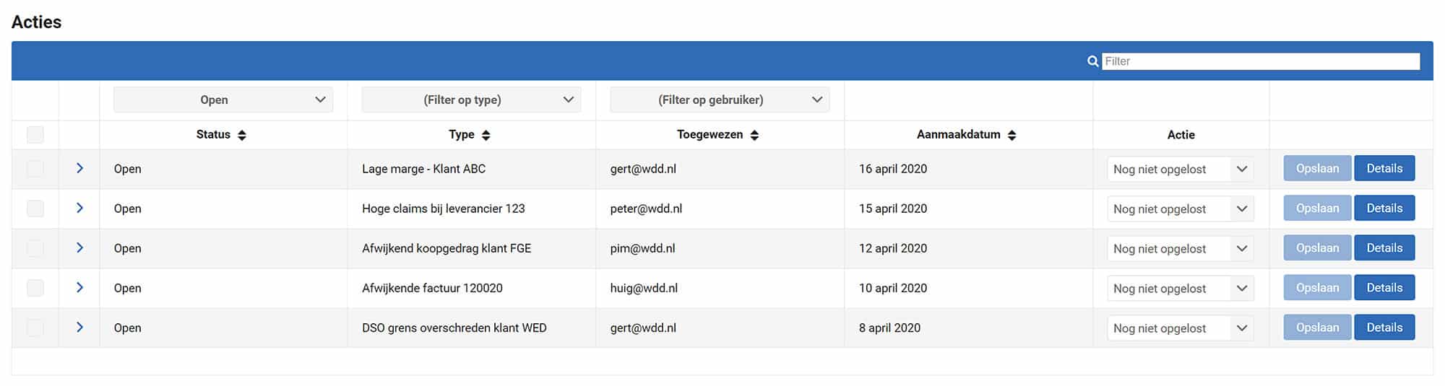Image resolution: width=1445 pixels, height=386 pixels.
Task: Click Details for the 16 april 2020 row
Action: coord(1384,168)
